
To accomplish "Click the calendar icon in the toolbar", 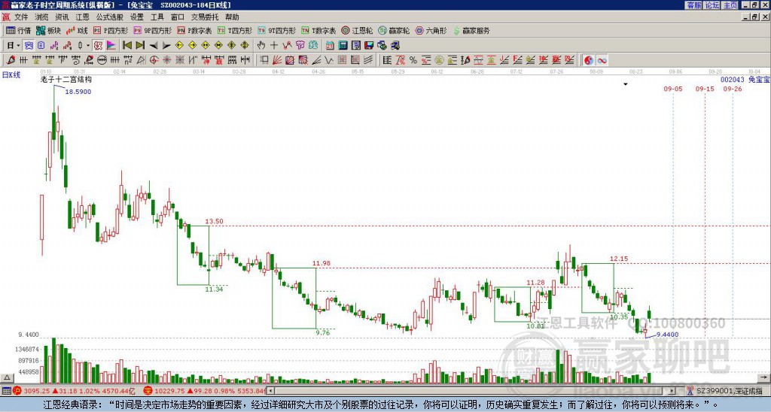I will 330,45.
